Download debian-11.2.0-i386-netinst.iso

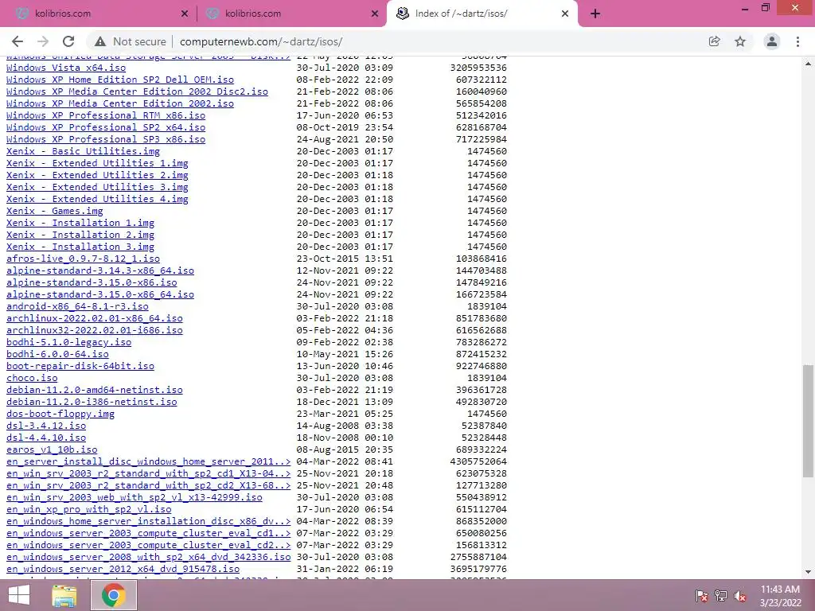pos(92,402)
